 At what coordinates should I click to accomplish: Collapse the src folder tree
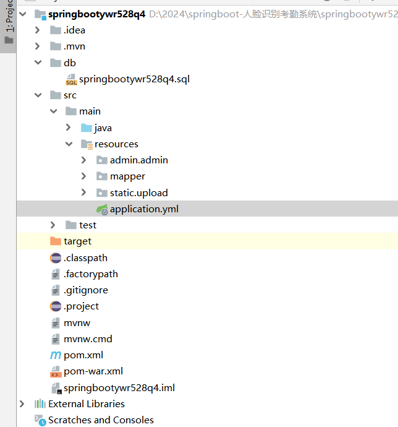pyautogui.click(x=38, y=95)
